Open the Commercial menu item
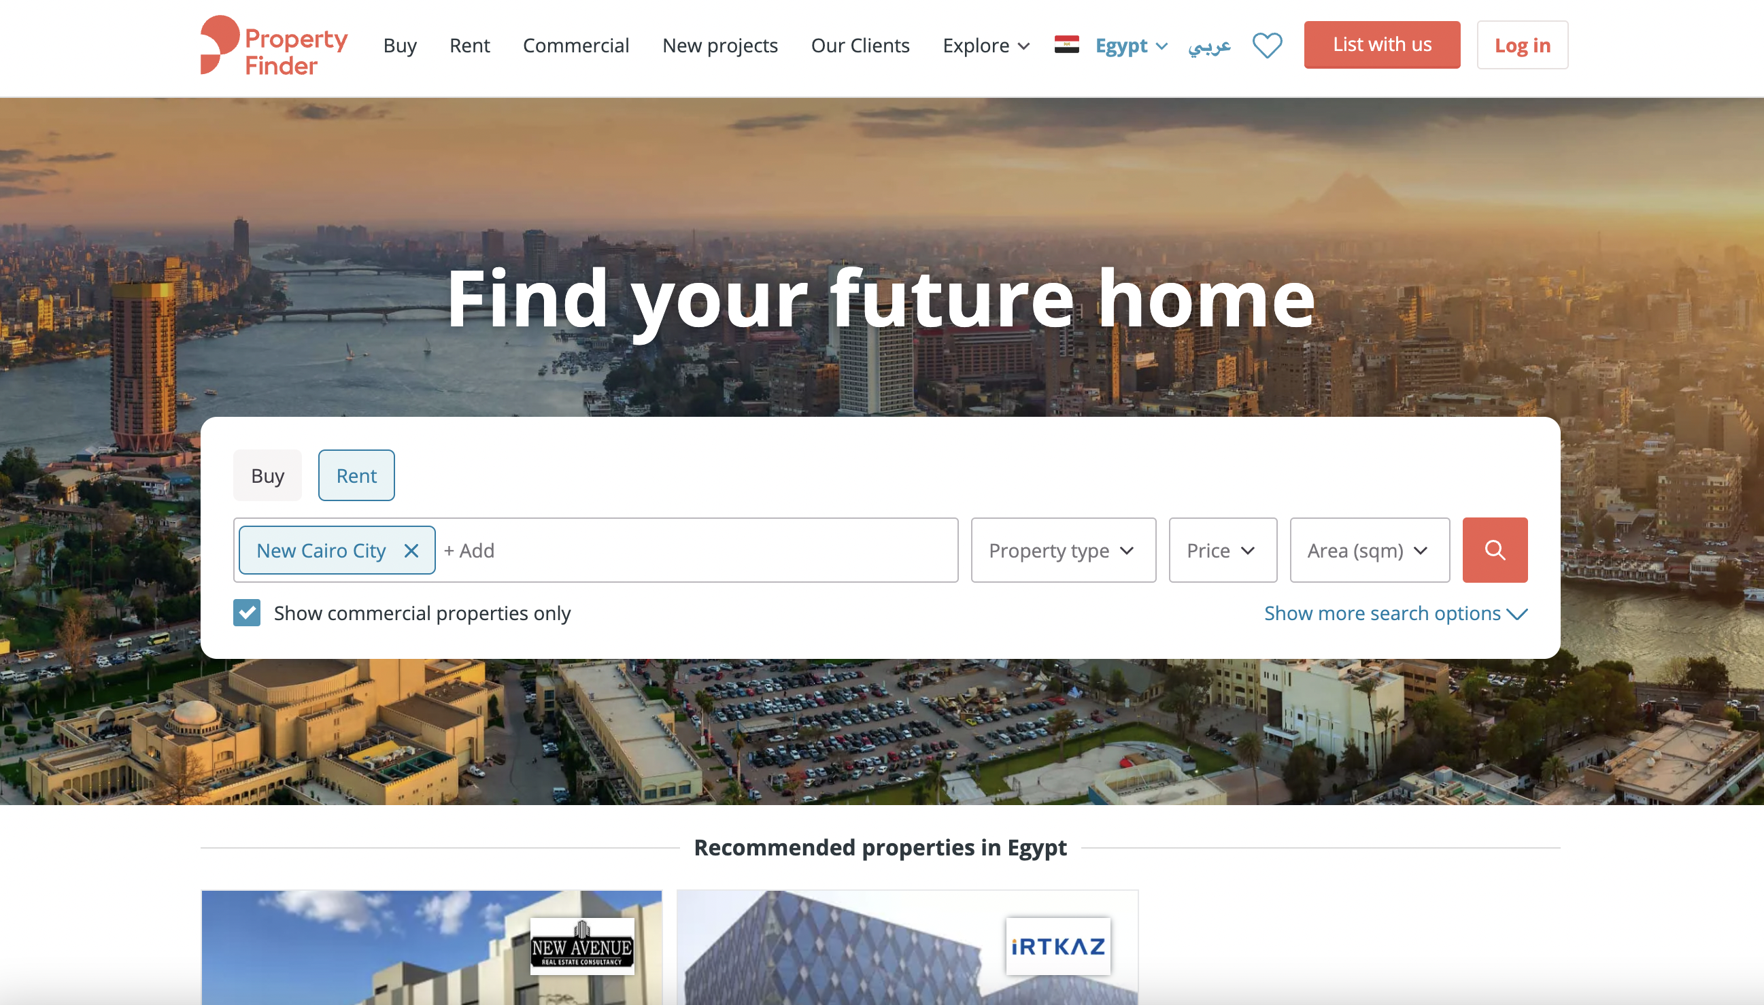1764x1005 pixels. pyautogui.click(x=576, y=46)
